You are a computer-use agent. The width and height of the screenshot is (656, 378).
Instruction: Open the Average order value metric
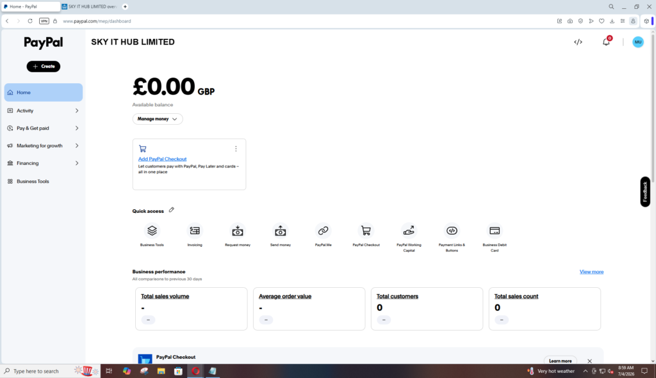tap(285, 296)
